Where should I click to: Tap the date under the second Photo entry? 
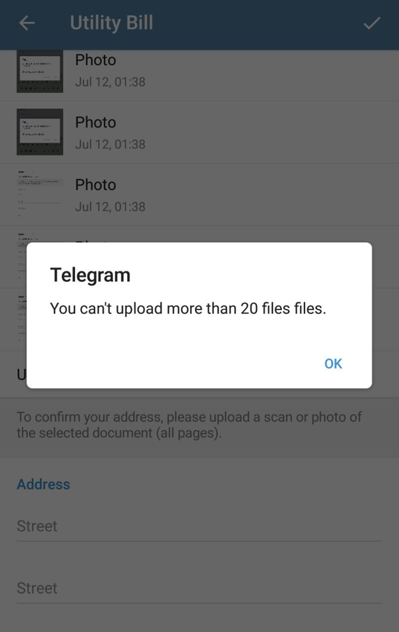(x=110, y=144)
